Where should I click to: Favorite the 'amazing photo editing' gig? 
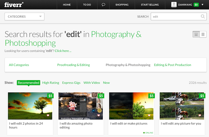[98, 115]
